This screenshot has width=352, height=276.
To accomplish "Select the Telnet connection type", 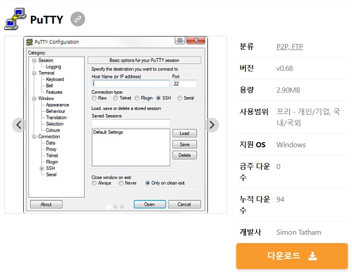I will coord(115,98).
